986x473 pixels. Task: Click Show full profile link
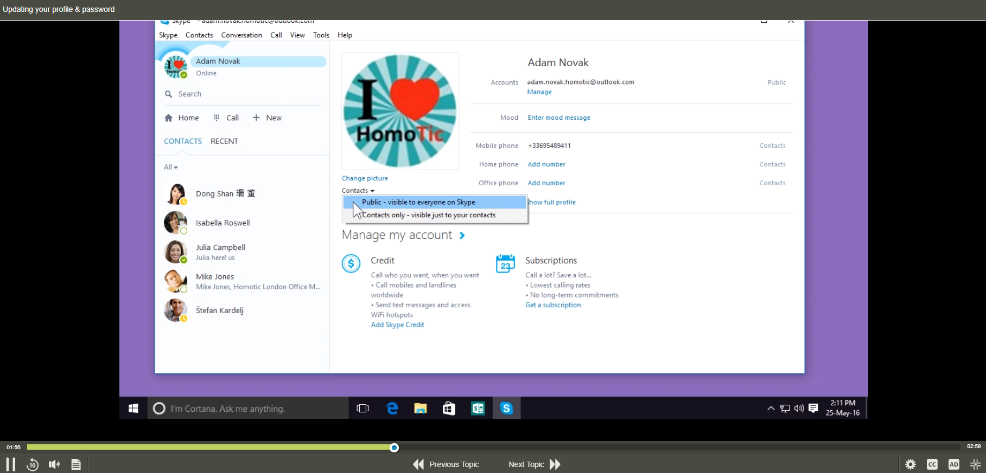tap(552, 202)
